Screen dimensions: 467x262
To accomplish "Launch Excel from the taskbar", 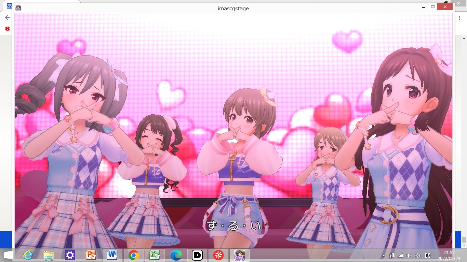I will pos(155,255).
